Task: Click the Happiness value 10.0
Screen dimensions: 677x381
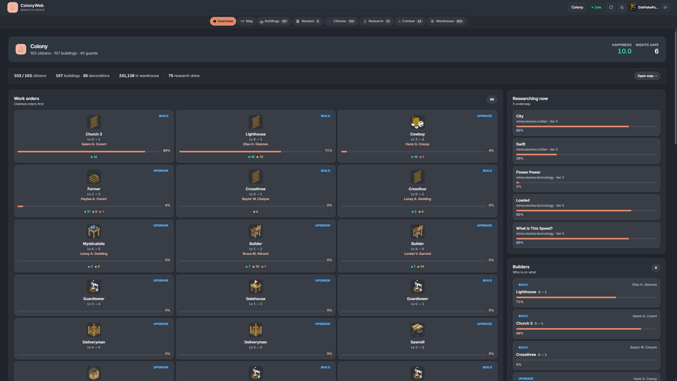Action: click(x=625, y=51)
